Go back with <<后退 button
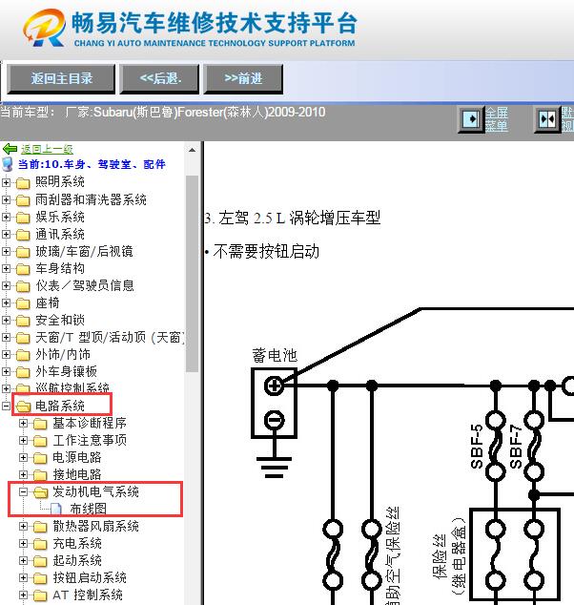Viewport: 574px width, 605px height. pyautogui.click(x=159, y=79)
